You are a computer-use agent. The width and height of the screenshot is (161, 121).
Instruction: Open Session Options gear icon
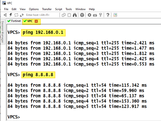click(x=89, y=15)
